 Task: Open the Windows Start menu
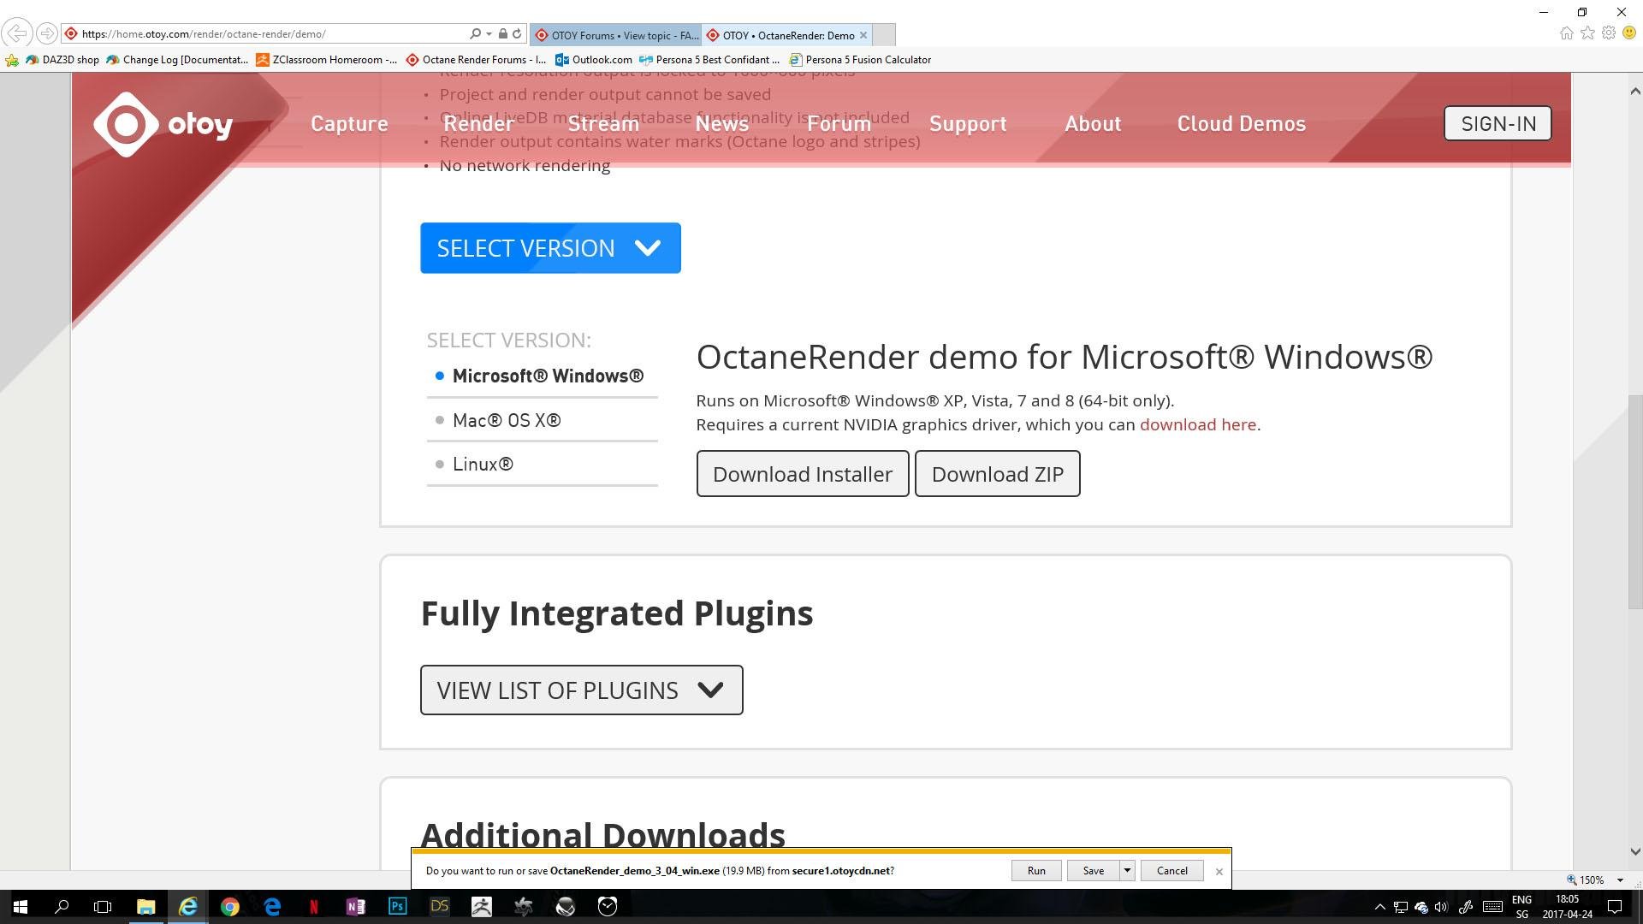click(x=21, y=906)
